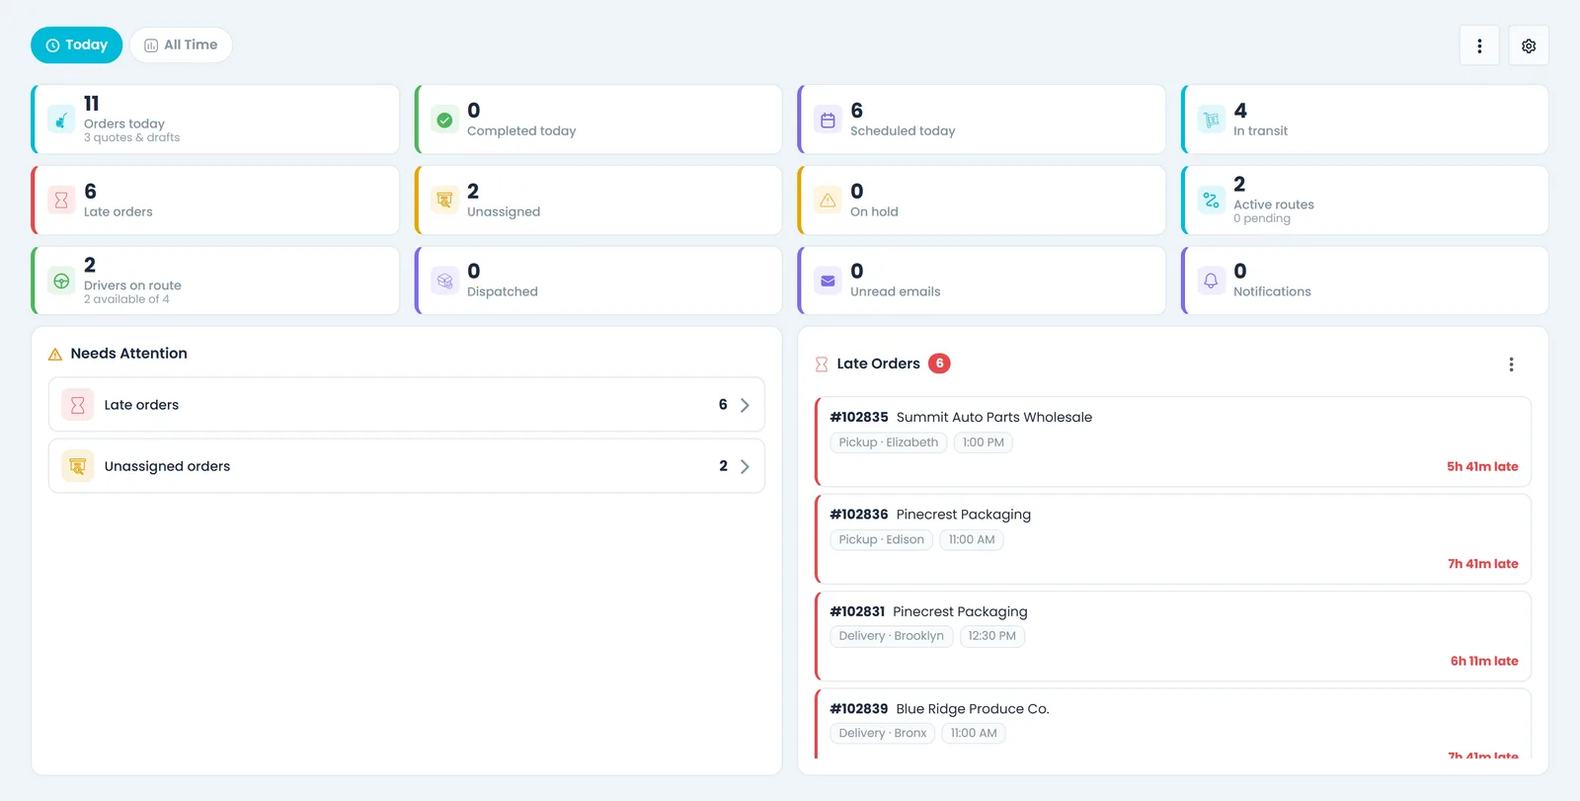Open the three-dot menu in top bar
Screen dimensions: 1580x801
click(x=1479, y=45)
